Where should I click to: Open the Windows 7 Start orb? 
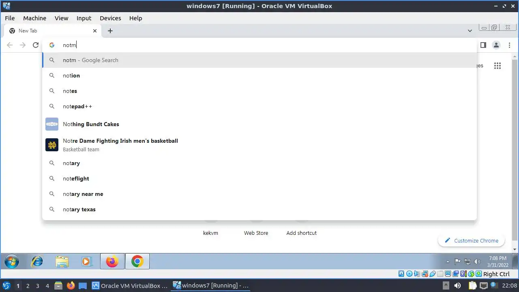point(12,262)
